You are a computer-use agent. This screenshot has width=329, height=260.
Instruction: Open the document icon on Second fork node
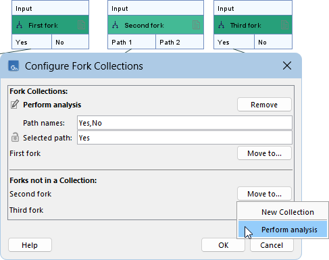196,25
